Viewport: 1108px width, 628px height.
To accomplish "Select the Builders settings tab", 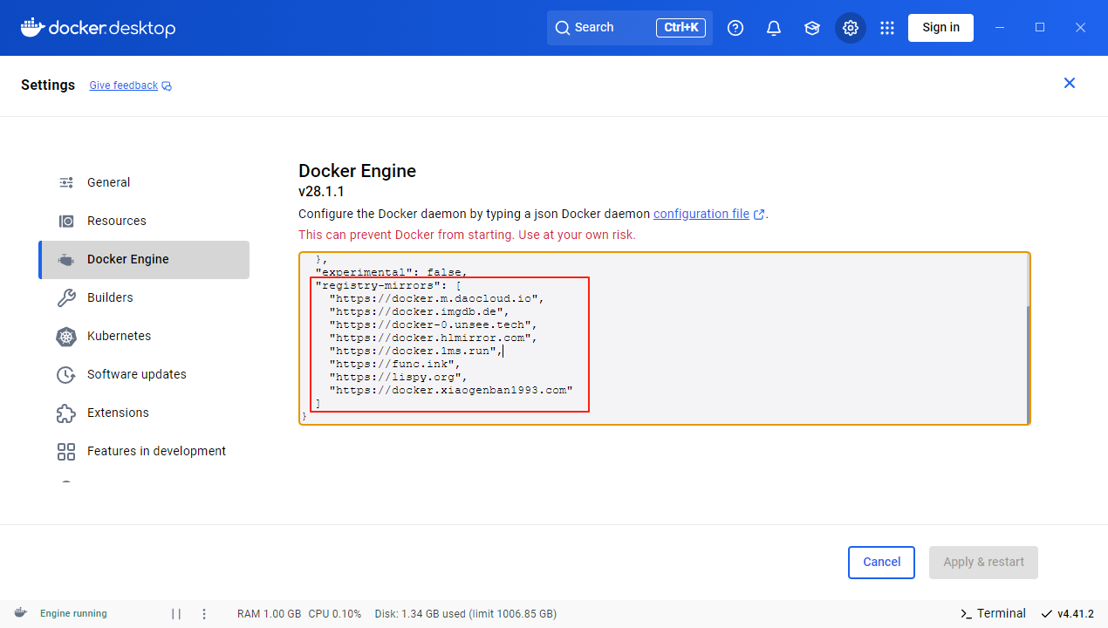I will (x=144, y=297).
